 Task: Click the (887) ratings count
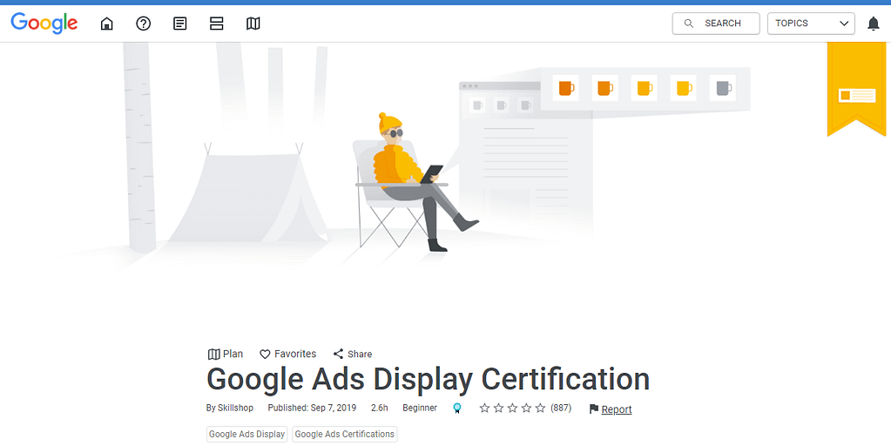point(561,408)
